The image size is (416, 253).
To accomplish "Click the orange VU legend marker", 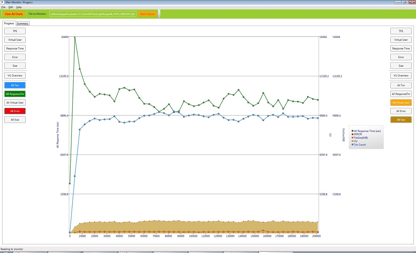I will click(352, 141).
